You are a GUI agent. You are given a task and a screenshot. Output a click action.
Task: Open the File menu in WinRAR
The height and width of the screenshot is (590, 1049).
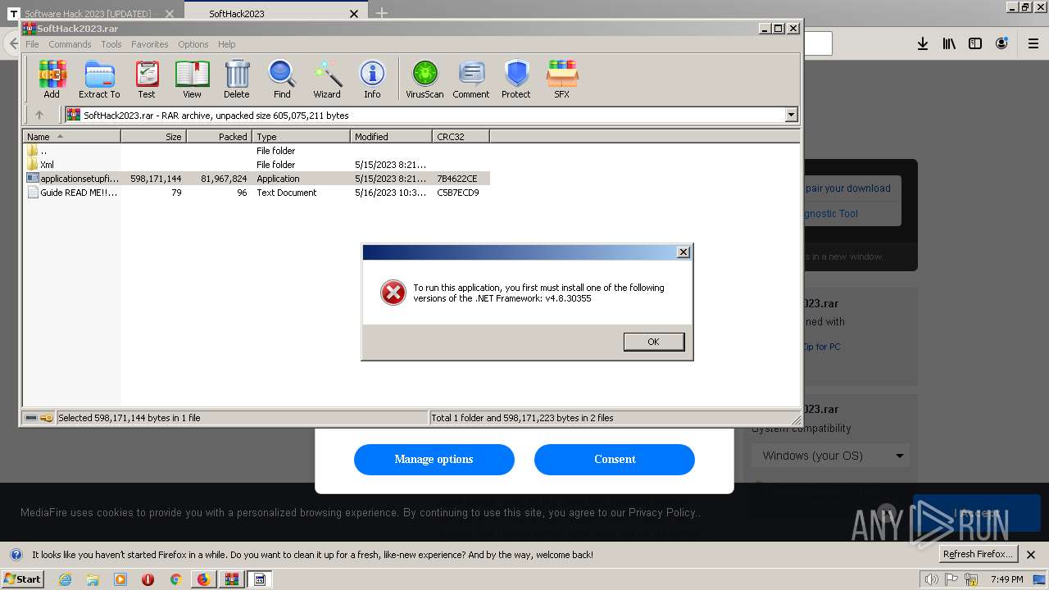tap(32, 44)
